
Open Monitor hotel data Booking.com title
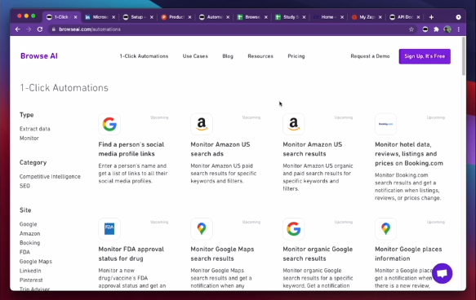point(409,153)
